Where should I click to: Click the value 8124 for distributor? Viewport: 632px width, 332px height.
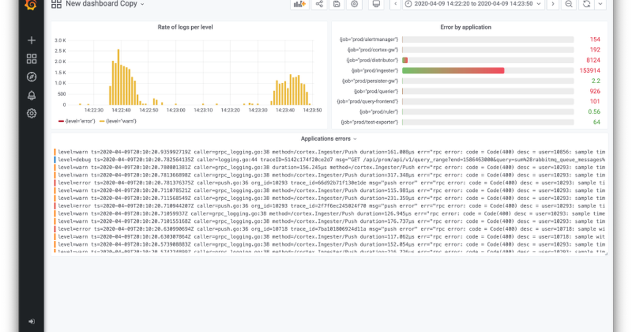click(x=593, y=60)
